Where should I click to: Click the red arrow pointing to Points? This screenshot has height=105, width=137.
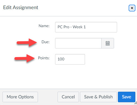(x=25, y=58)
